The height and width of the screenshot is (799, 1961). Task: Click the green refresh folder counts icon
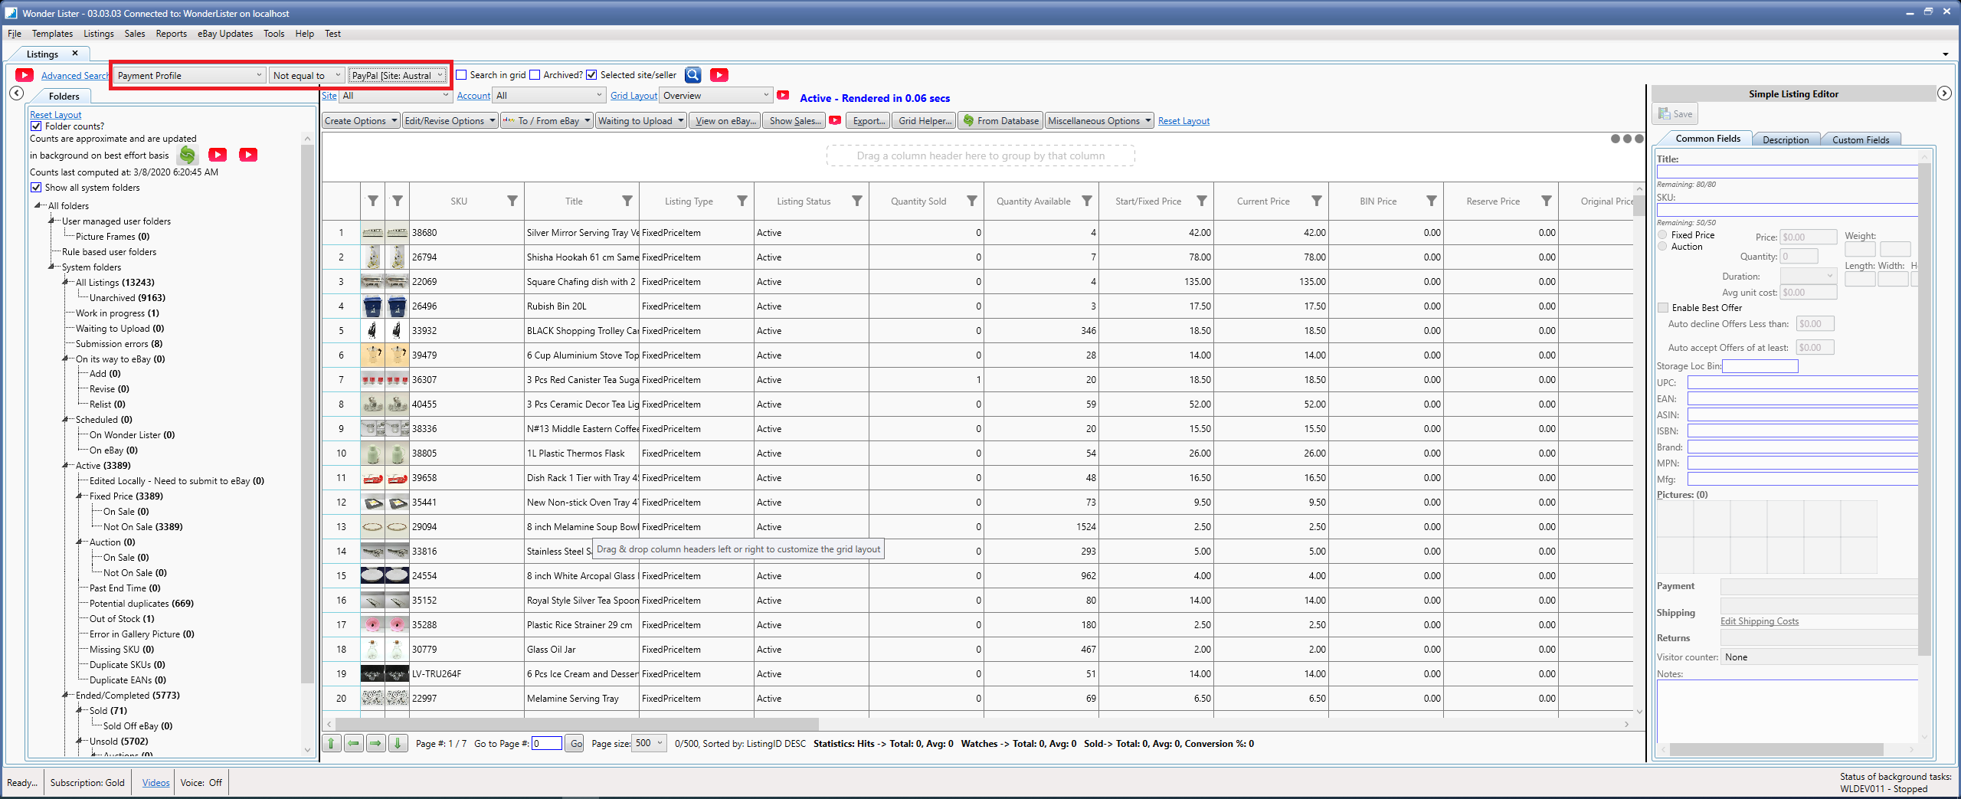188,156
